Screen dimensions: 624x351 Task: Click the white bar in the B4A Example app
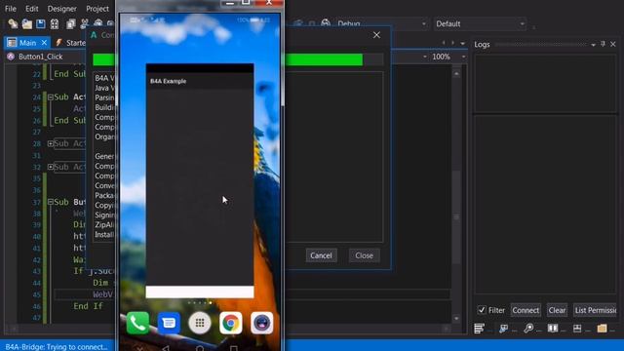tap(200, 292)
